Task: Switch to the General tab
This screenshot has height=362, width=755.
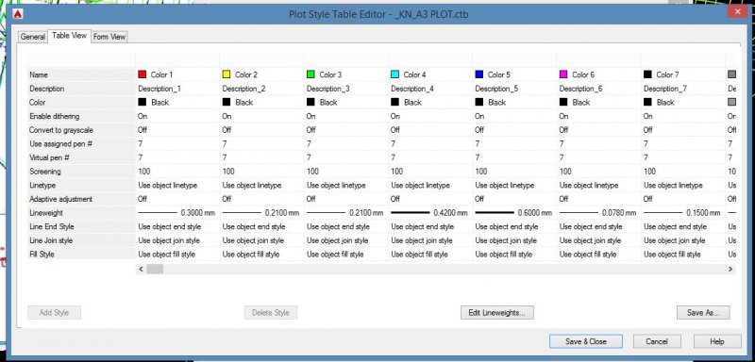Action: point(33,37)
